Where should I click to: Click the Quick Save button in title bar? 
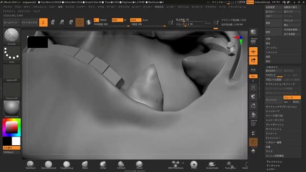(x=219, y=2)
